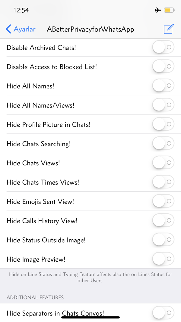This screenshot has height=322, width=181.
Task: Enable Hide Profile Picture in Chats
Action: (163, 124)
